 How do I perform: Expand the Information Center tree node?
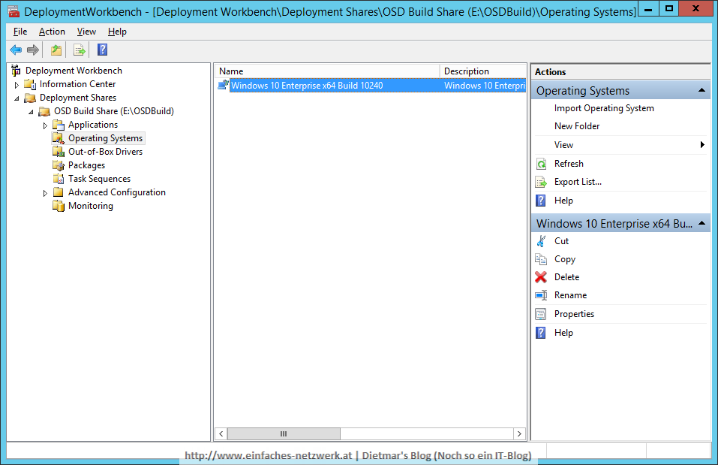tap(17, 85)
